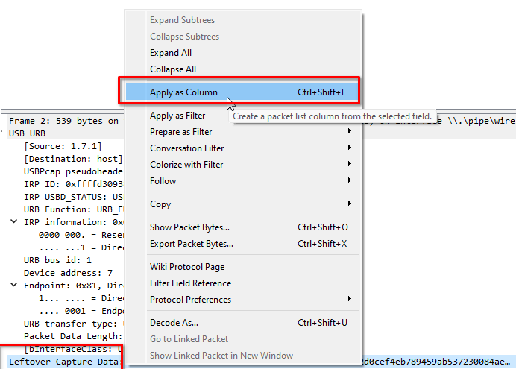Select the Device address: 7 field
The image size is (516, 369).
click(68, 273)
